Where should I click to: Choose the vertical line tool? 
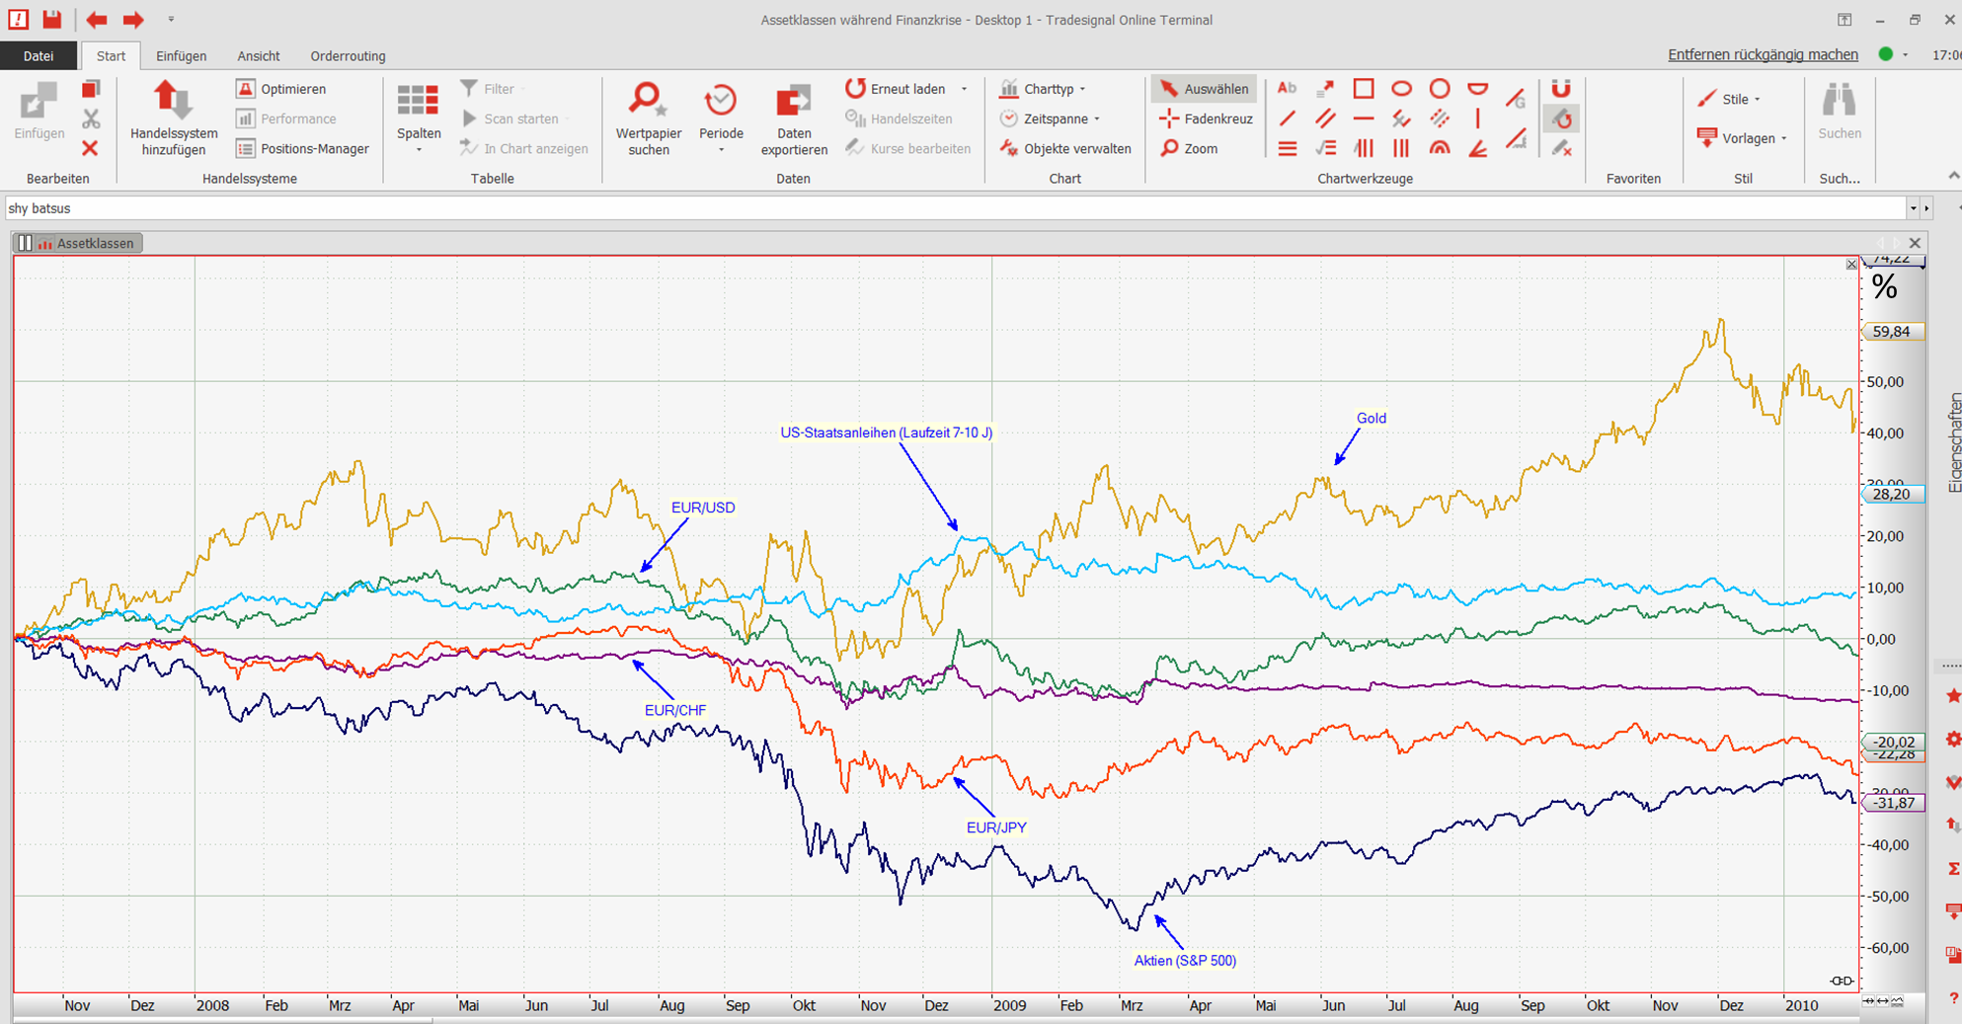pos(1477,119)
